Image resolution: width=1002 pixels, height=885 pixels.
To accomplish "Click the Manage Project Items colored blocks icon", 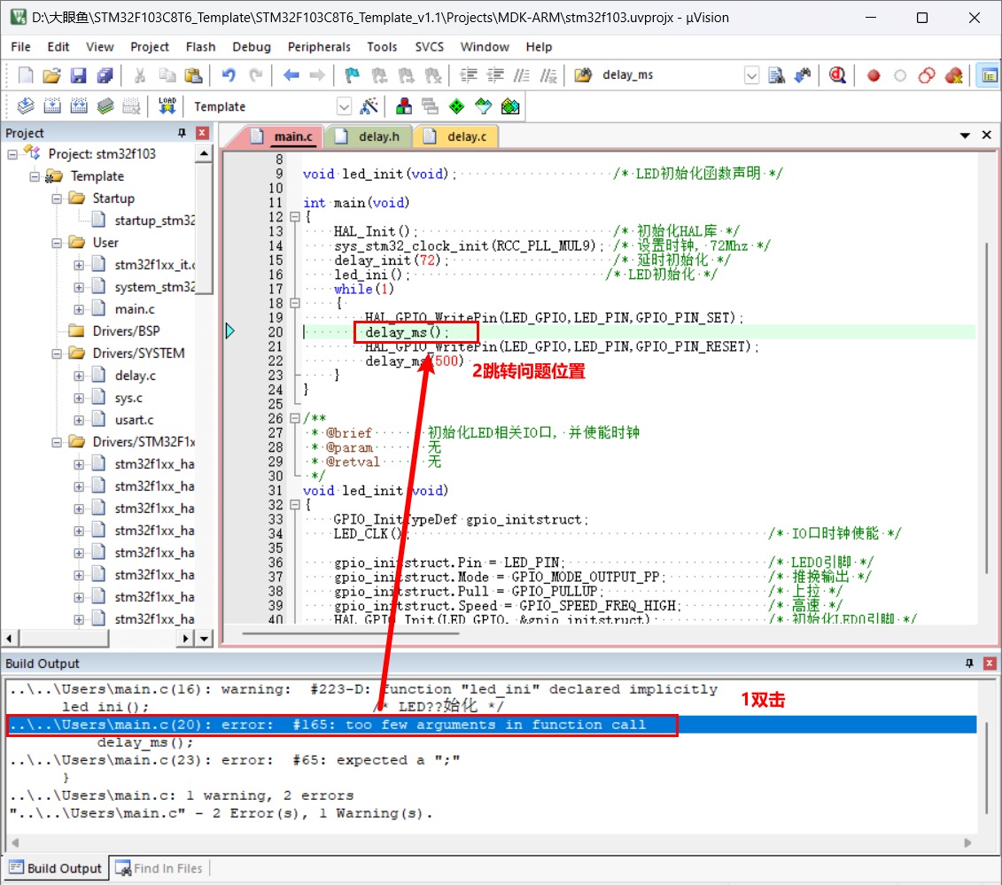I will [x=404, y=106].
